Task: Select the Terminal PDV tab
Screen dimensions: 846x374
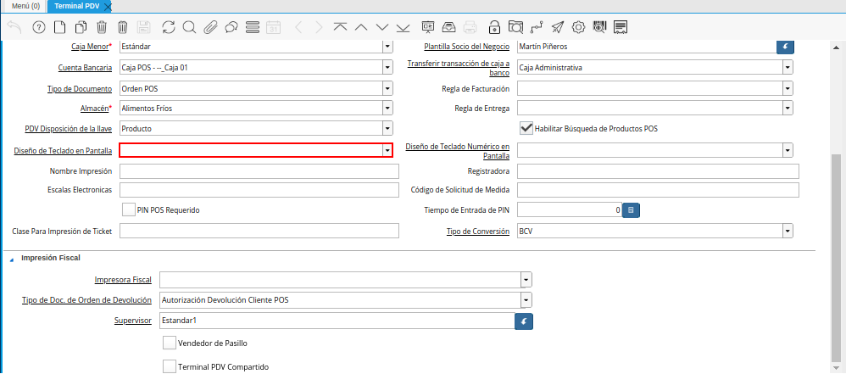Action: click(75, 6)
